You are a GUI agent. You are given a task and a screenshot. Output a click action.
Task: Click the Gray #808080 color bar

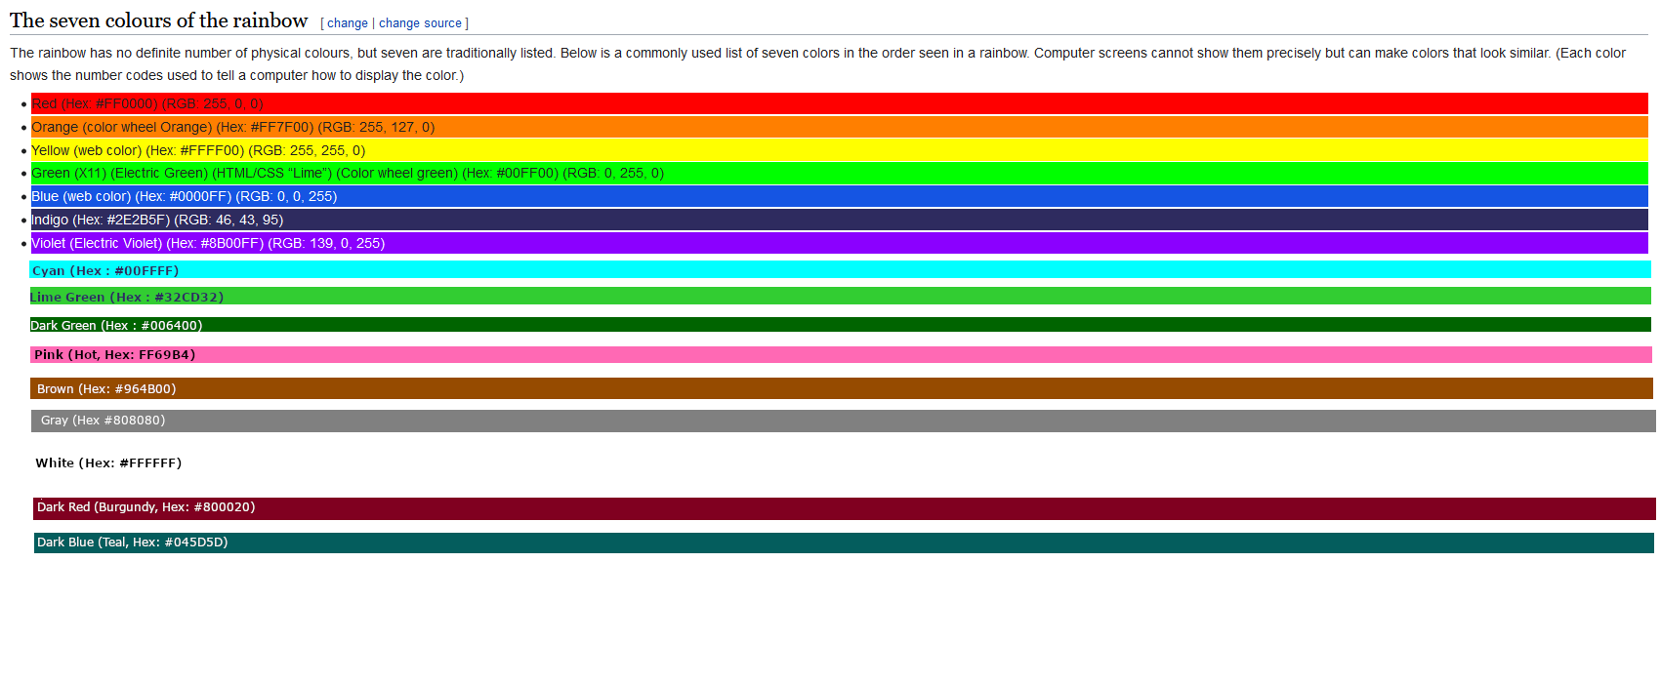click(844, 421)
